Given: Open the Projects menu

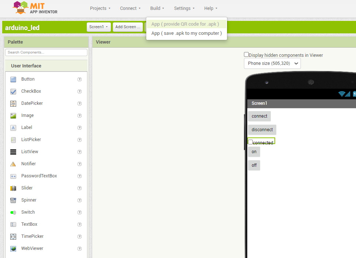Looking at the screenshot, I should click(x=100, y=8).
